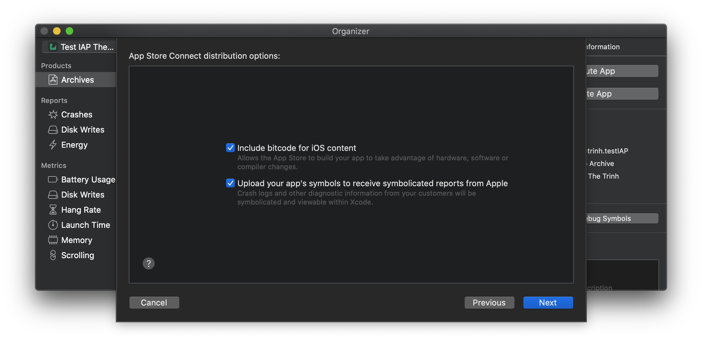Uncheck Include bitcode for iOS content
This screenshot has height=339, width=702.
click(230, 148)
